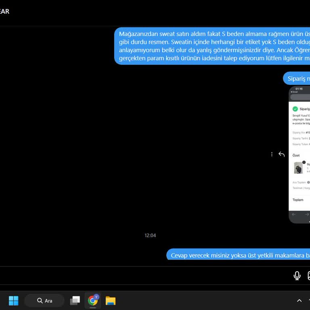Click the green checkmark in the order screenshot

[295, 109]
